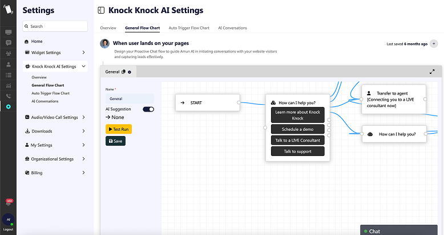Turn off the AI Suggestion toggle
The height and width of the screenshot is (235, 444).
[x=148, y=109]
